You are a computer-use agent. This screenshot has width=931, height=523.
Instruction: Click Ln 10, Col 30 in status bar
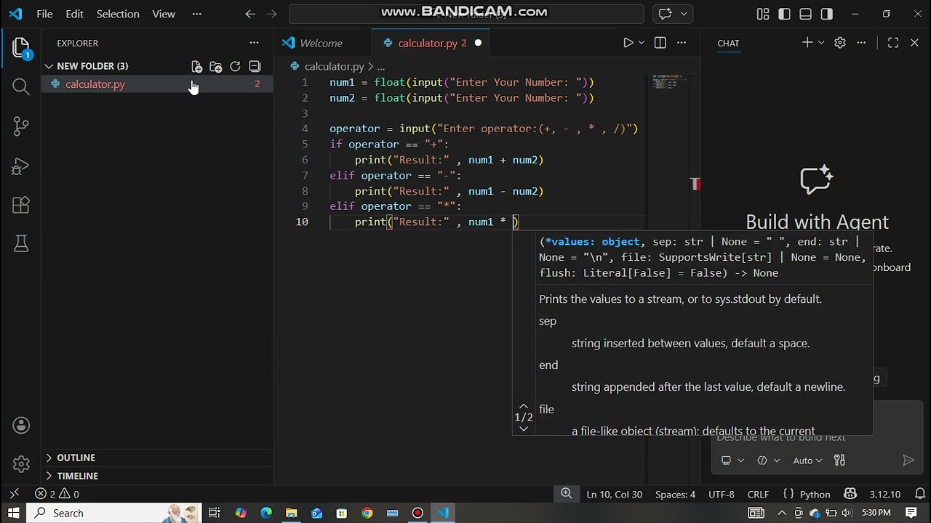tap(614, 494)
